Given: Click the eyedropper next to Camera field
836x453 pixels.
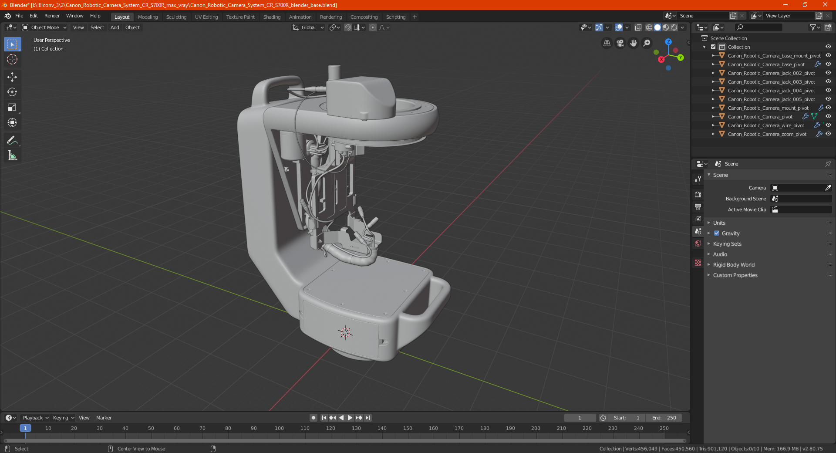Looking at the screenshot, I should pos(828,188).
